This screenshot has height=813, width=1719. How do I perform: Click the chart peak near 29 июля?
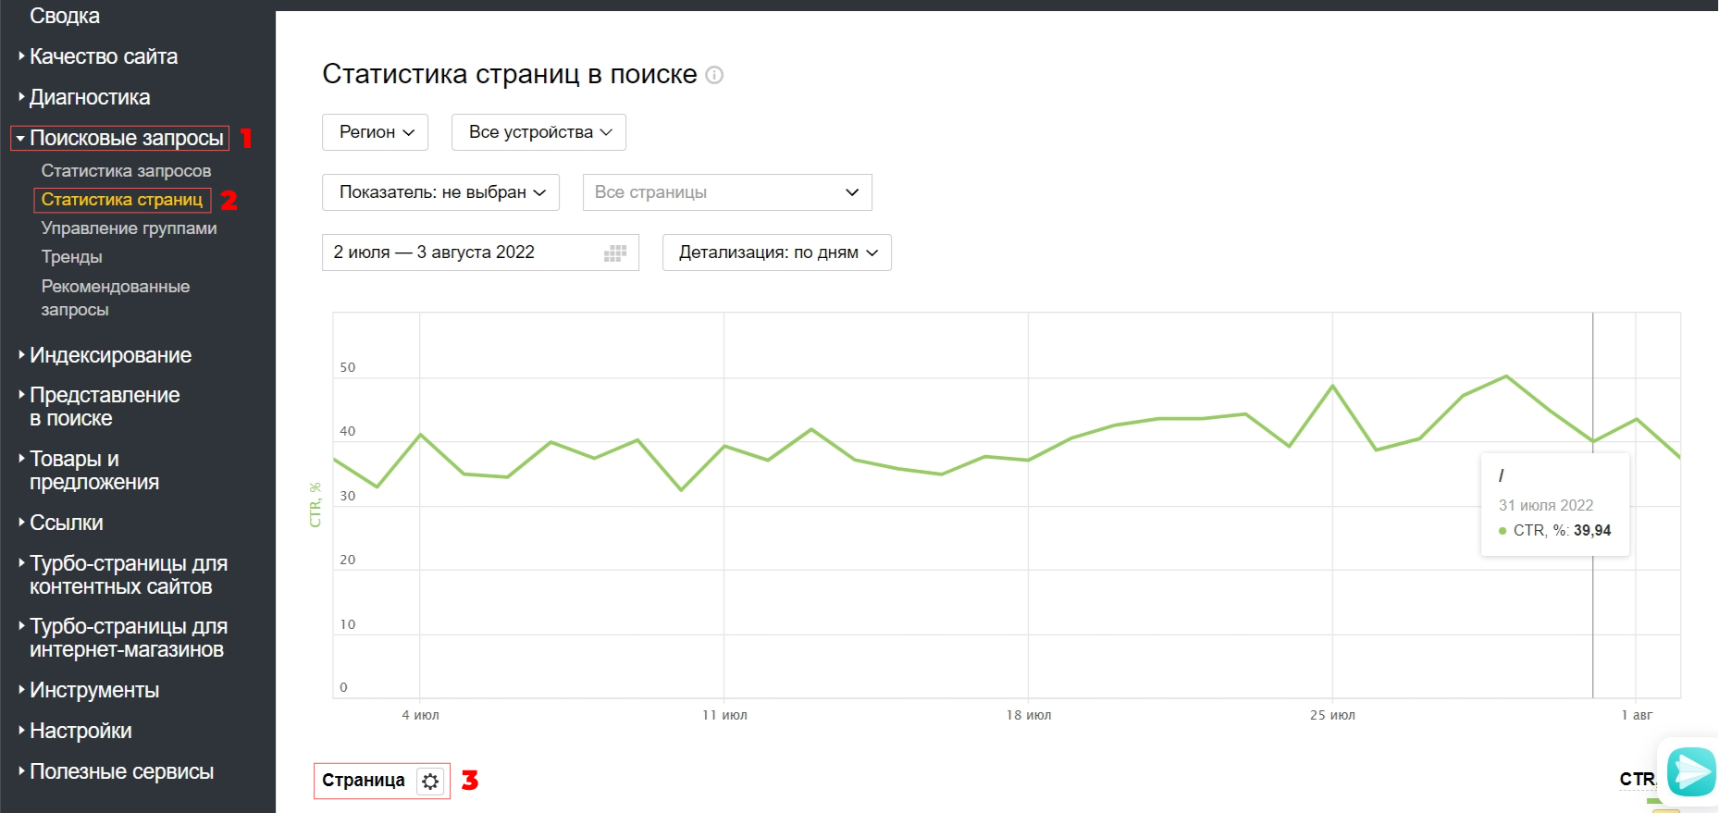point(1506,376)
